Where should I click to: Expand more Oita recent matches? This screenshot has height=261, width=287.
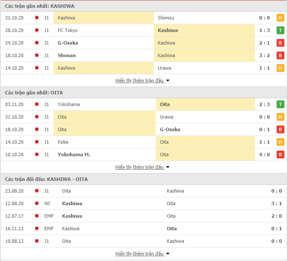point(142,167)
